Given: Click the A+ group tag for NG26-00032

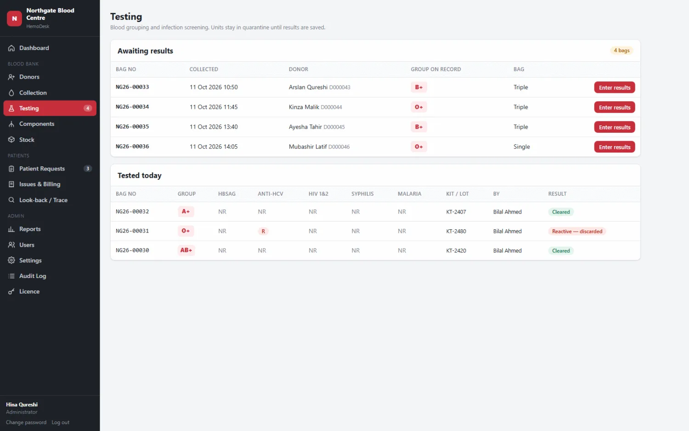Looking at the screenshot, I should pyautogui.click(x=186, y=212).
